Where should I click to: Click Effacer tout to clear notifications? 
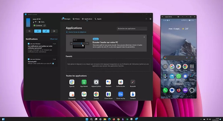coord(54,39)
